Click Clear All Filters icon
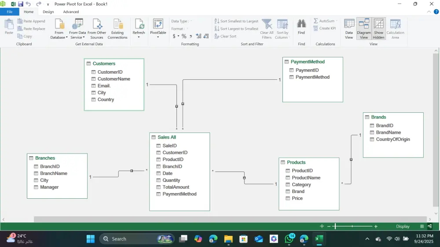Viewport: 440px width, 247px height. pos(267,24)
